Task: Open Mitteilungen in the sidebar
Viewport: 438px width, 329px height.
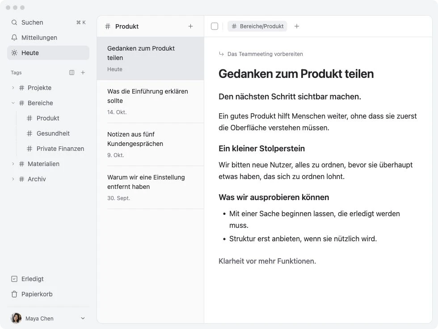Action: pyautogui.click(x=48, y=38)
